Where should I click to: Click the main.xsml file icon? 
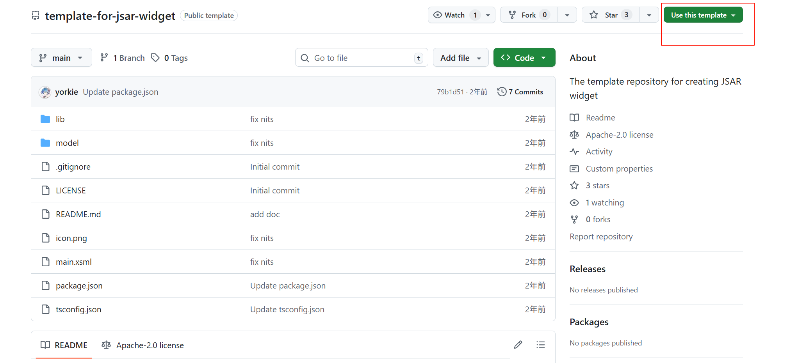point(46,262)
